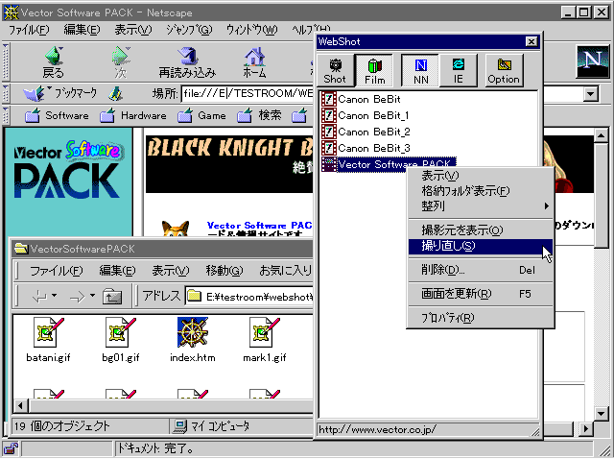Click the Netscape 場所 URL field
The width and height of the screenshot is (614, 459).
click(248, 94)
